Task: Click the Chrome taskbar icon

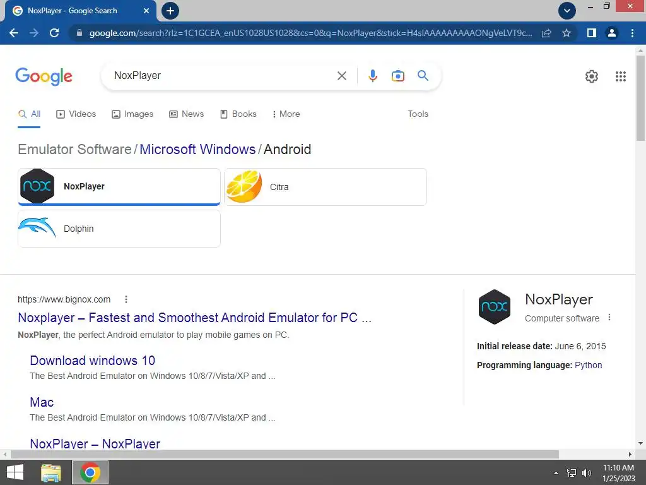Action: (x=90, y=472)
